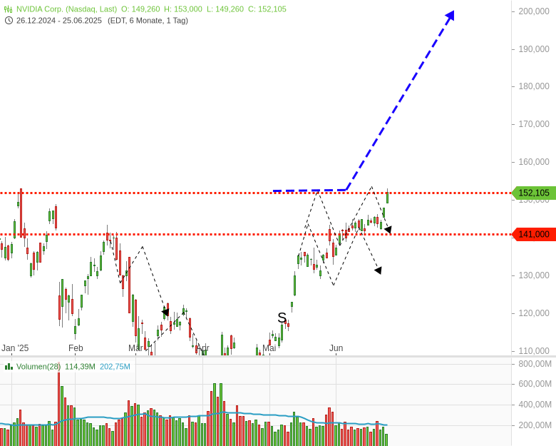
Task: Click the 200,000 price axis label
Action: tap(533, 11)
